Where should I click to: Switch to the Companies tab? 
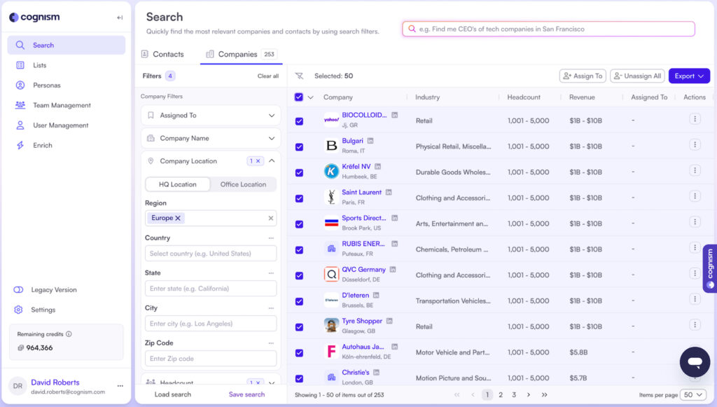point(241,54)
